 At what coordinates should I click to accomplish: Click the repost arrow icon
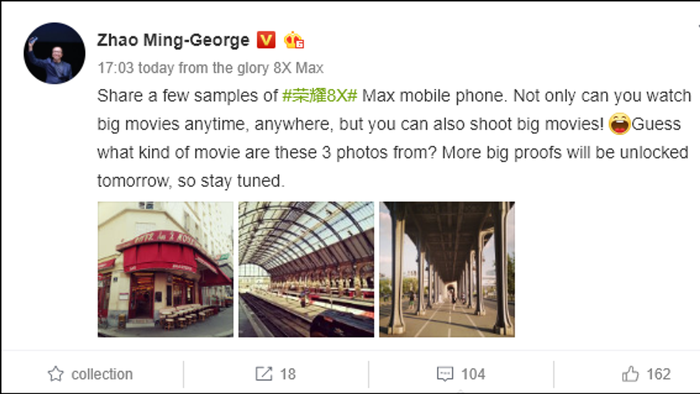[x=264, y=374]
